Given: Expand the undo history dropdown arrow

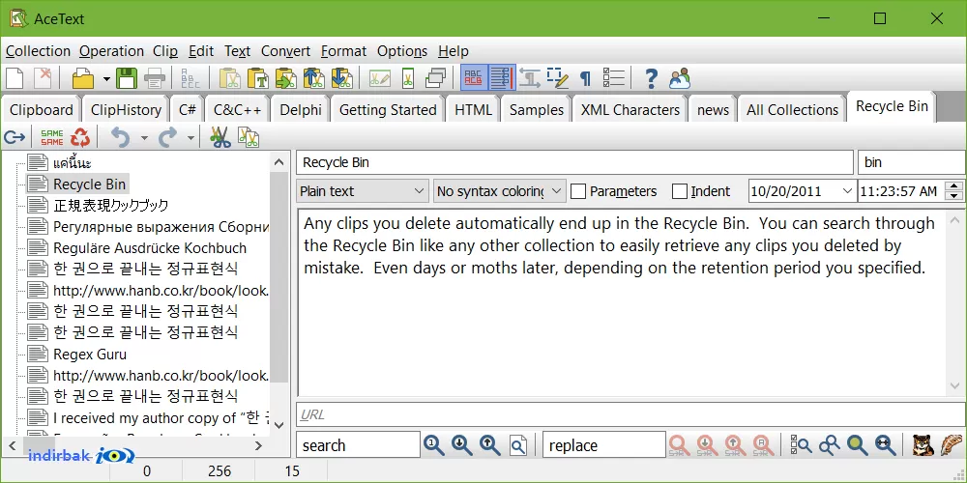Looking at the screenshot, I should point(144,138).
